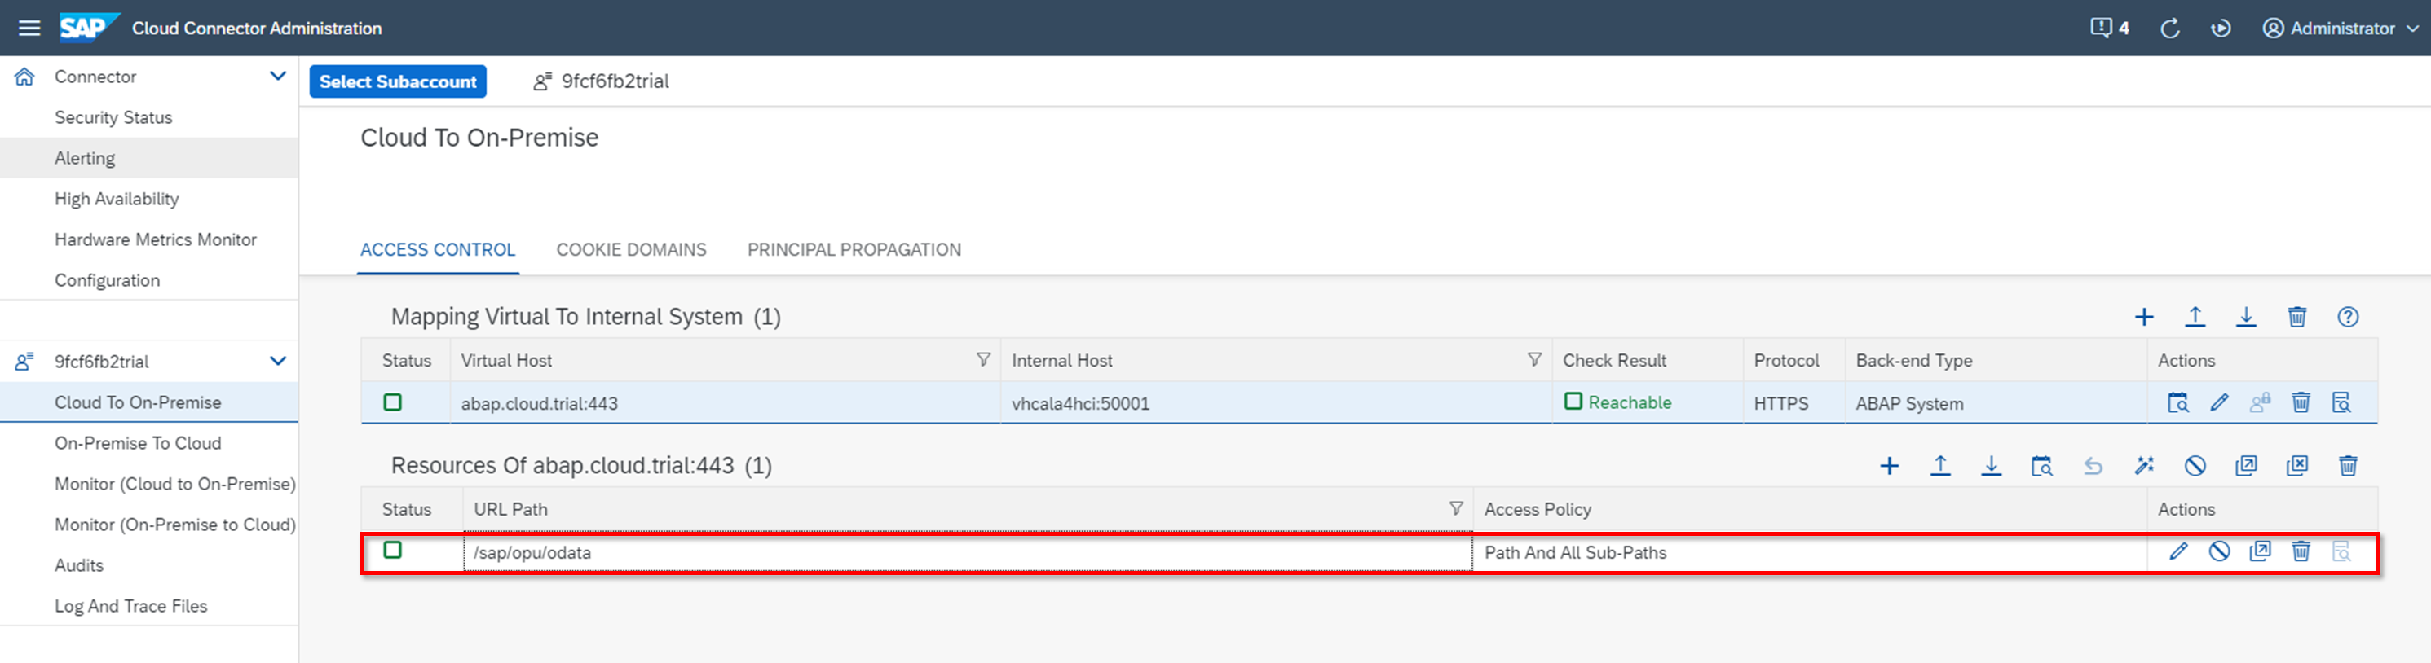2431x663 pixels.
Task: Check availability of all resources
Action: coord(2042,466)
